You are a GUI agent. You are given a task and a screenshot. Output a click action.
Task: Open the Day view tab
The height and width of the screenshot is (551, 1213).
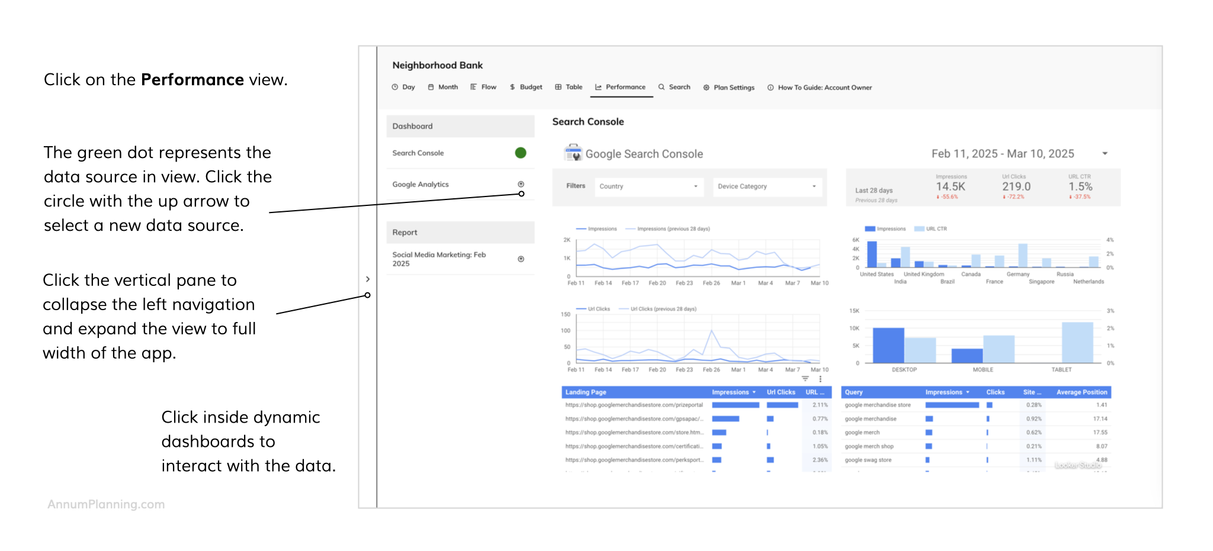[403, 87]
